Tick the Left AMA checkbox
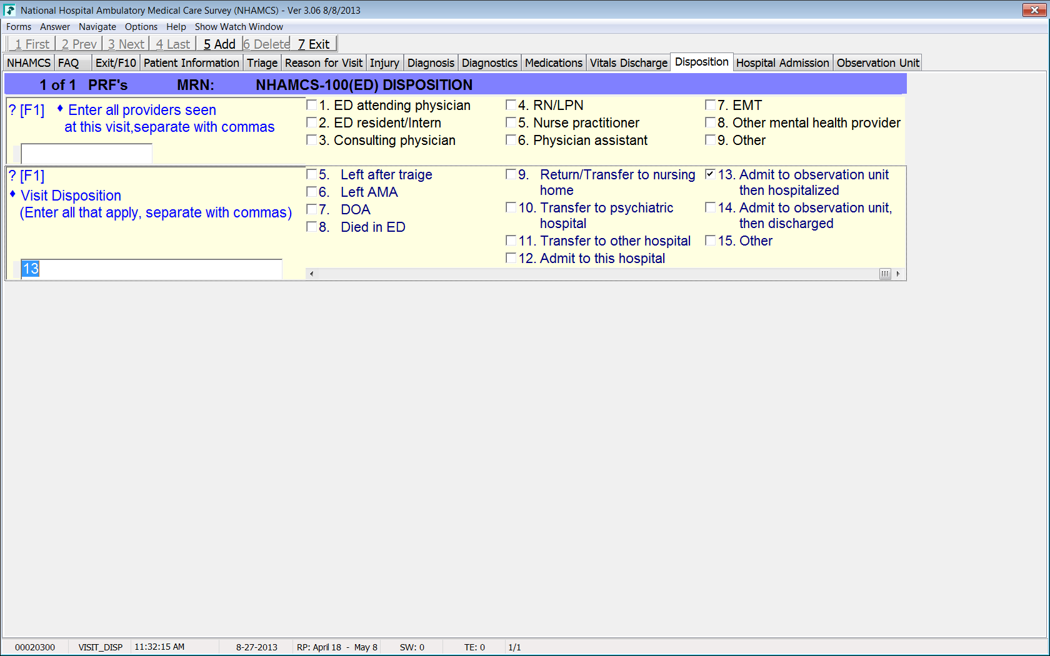Image resolution: width=1050 pixels, height=656 pixels. coord(311,192)
